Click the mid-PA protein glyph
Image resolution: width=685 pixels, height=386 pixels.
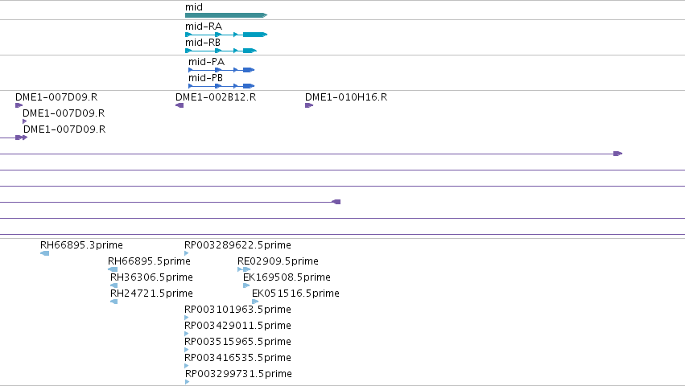pyautogui.click(x=221, y=70)
